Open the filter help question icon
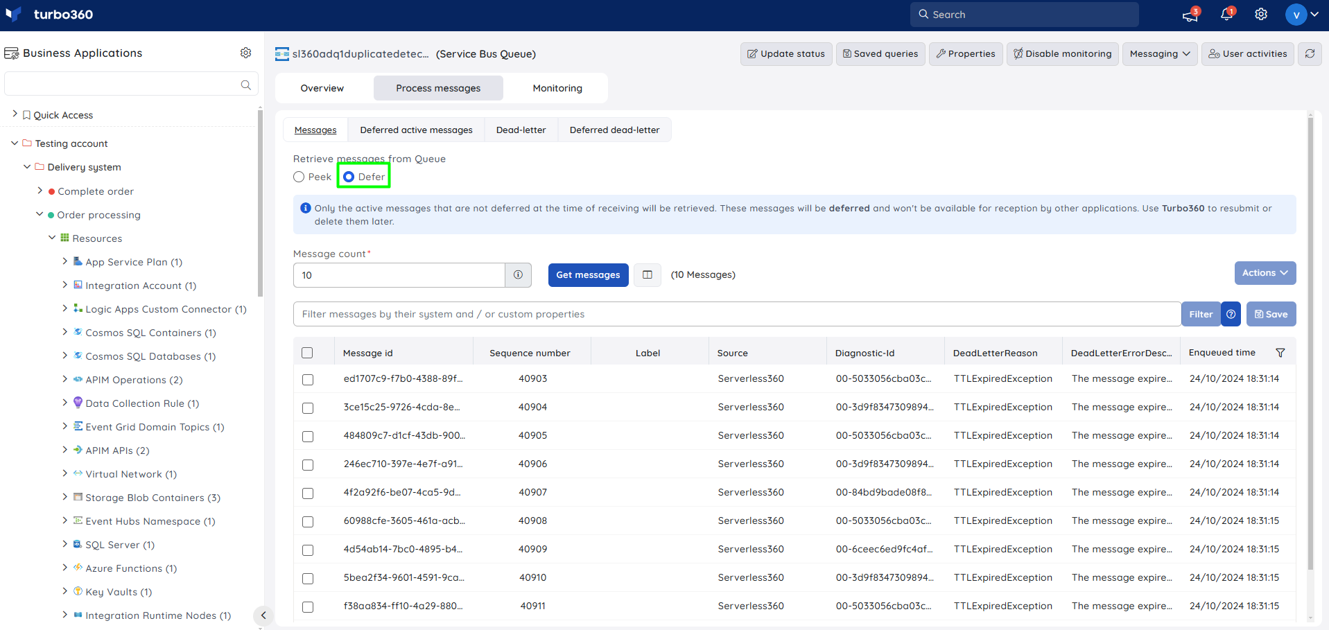This screenshot has width=1329, height=630. pos(1231,314)
